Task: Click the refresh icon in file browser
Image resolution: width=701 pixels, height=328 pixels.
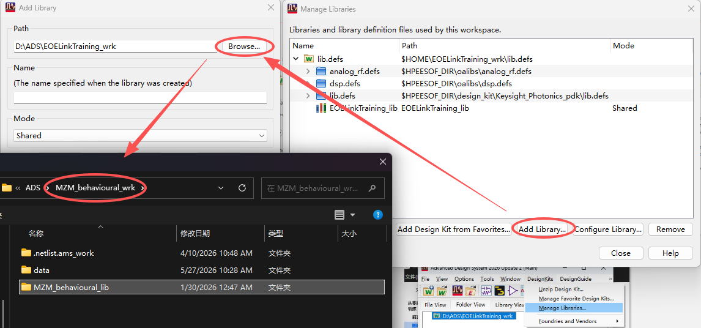Action: [242, 188]
